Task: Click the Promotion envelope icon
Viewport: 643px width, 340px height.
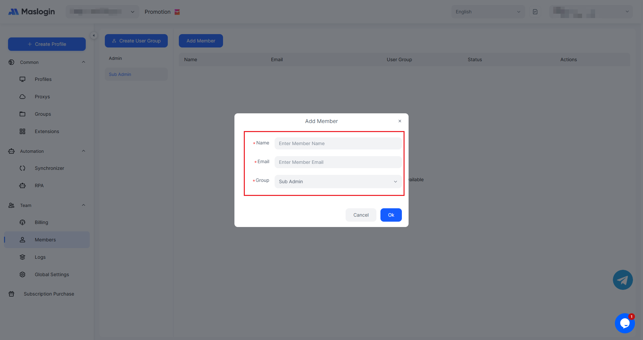Action: tap(177, 12)
